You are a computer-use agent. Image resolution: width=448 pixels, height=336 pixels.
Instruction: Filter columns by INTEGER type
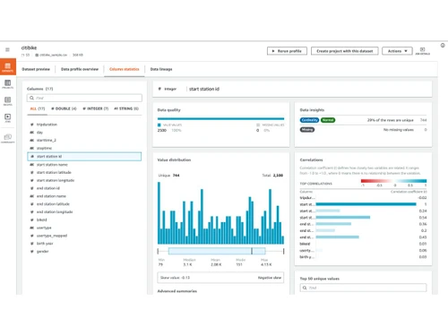click(96, 108)
